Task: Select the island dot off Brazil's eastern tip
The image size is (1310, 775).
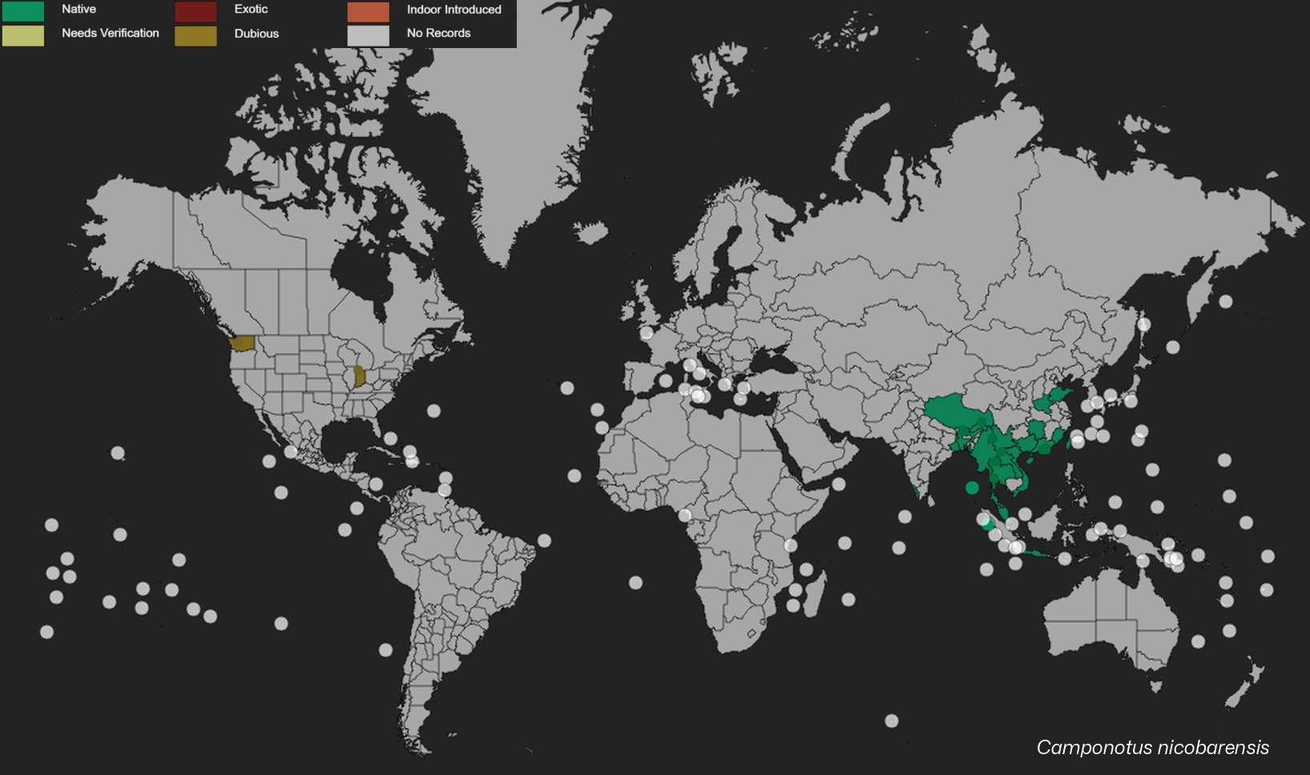Action: pyautogui.click(x=544, y=541)
